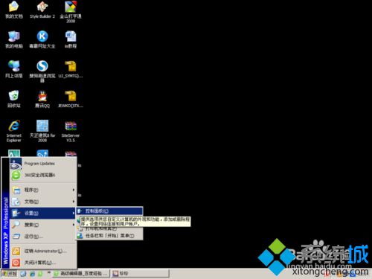Select the JEWKO(STX archive file icon
372x279 pixels.
click(x=71, y=99)
